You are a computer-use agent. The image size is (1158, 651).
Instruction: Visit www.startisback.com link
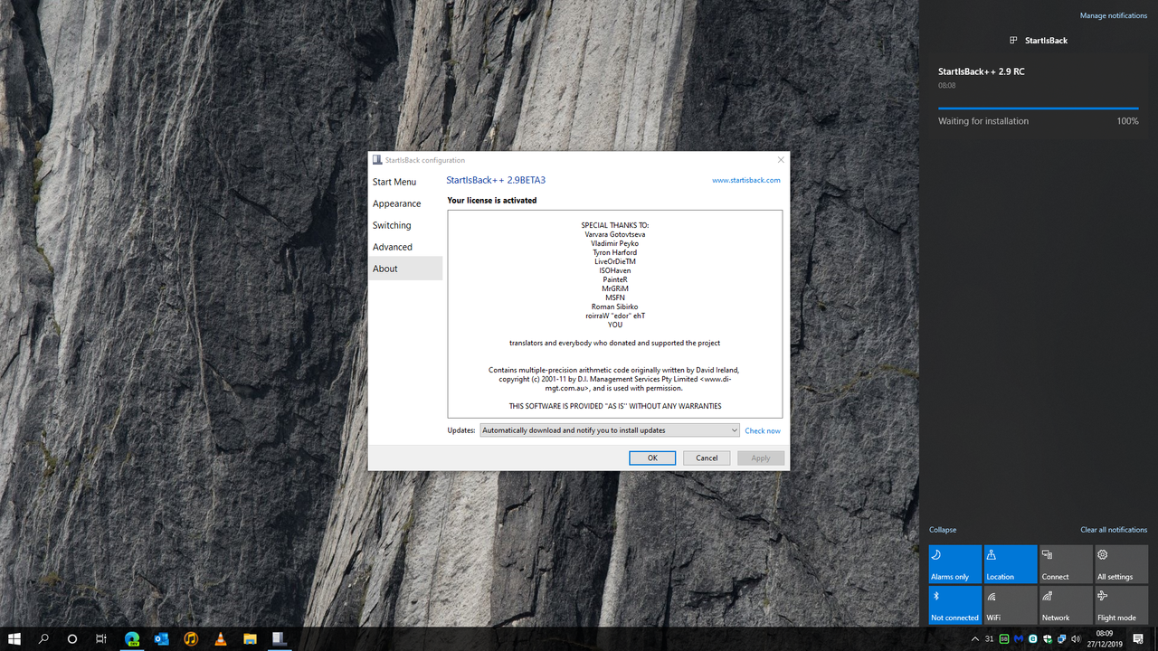click(x=746, y=180)
